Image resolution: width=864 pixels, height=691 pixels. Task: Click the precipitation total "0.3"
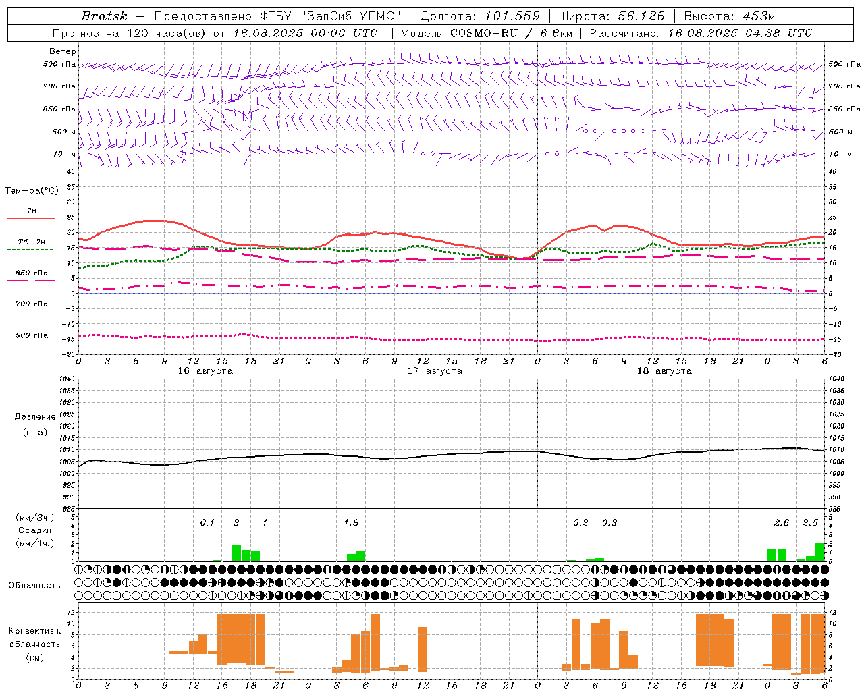pos(610,523)
